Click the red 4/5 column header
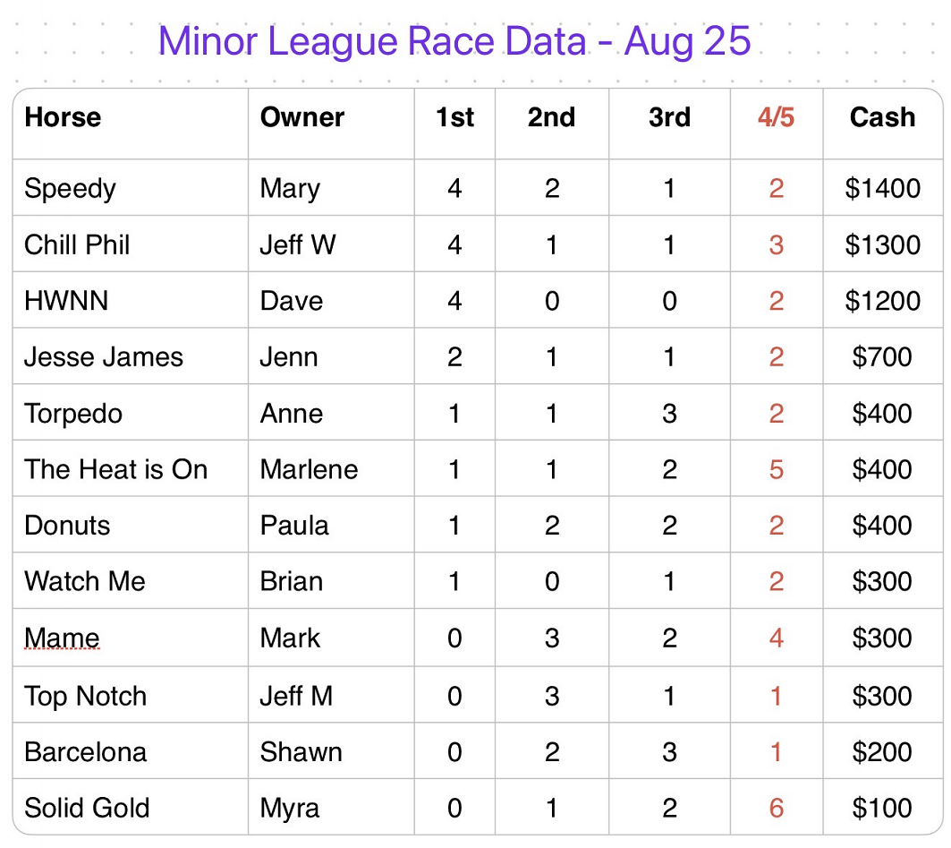The image size is (951, 848). pyautogui.click(x=777, y=124)
